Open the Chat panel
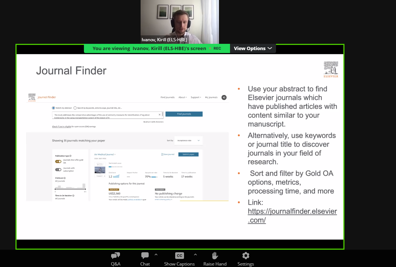Viewport: 396px width, 267px height. (145, 259)
